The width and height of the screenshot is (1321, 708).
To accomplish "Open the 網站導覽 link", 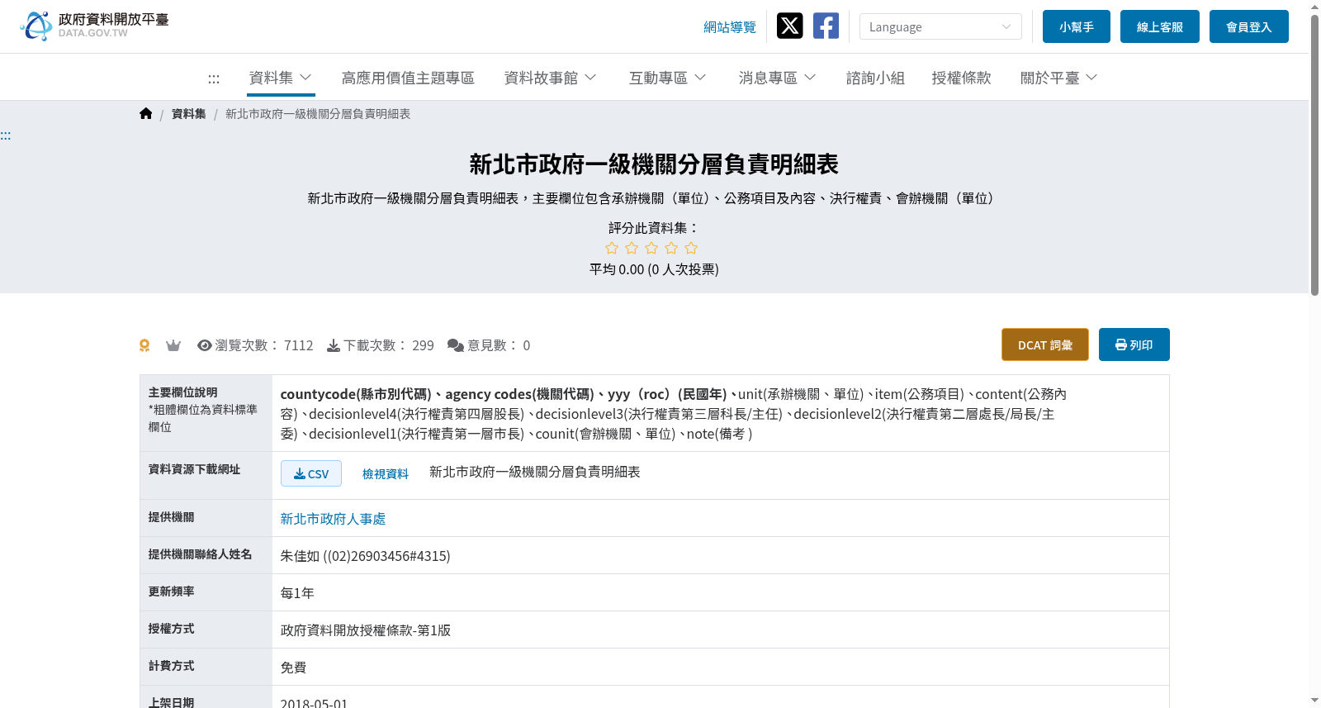I will coord(730,27).
